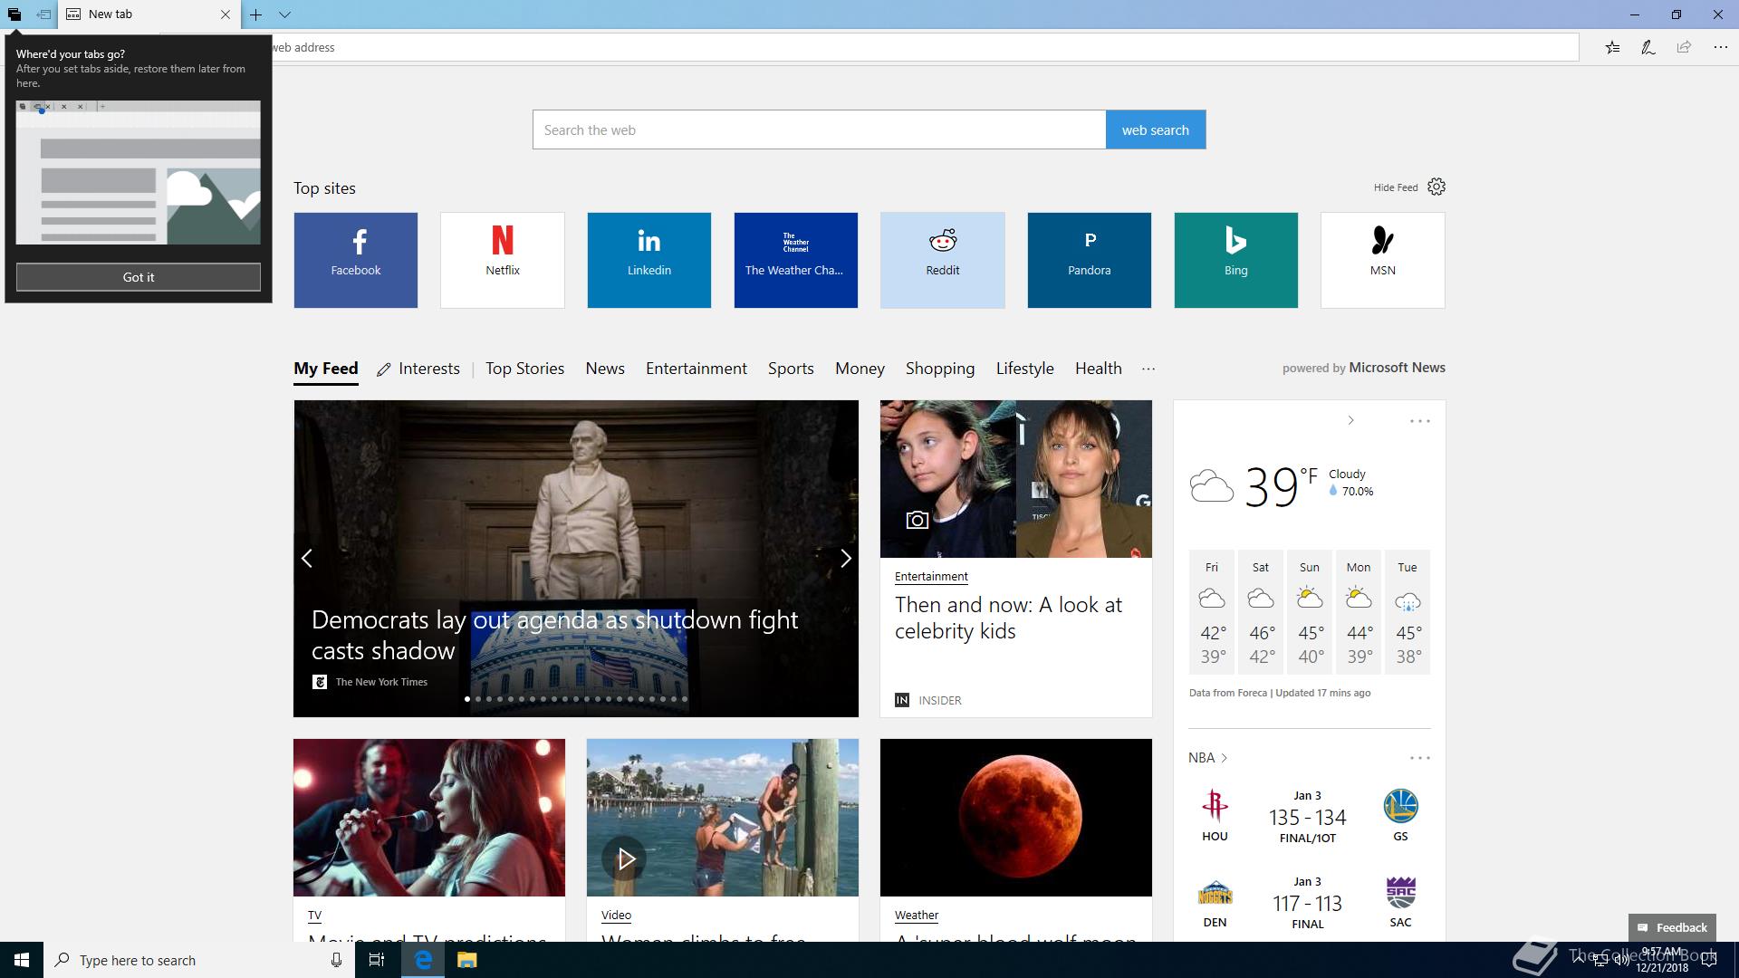This screenshot has width=1739, height=978.
Task: Close the New tab tab
Action: 226,14
